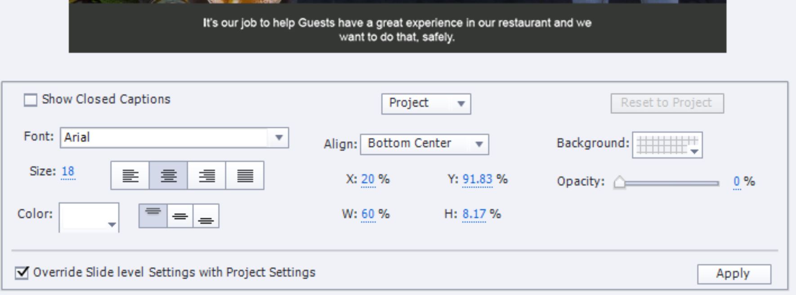Click the font Size value 18

point(68,172)
